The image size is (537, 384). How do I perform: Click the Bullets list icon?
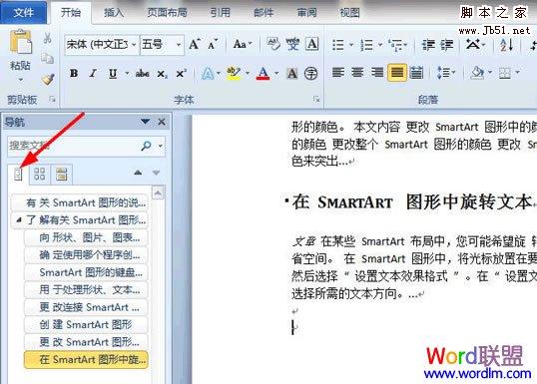click(338, 45)
